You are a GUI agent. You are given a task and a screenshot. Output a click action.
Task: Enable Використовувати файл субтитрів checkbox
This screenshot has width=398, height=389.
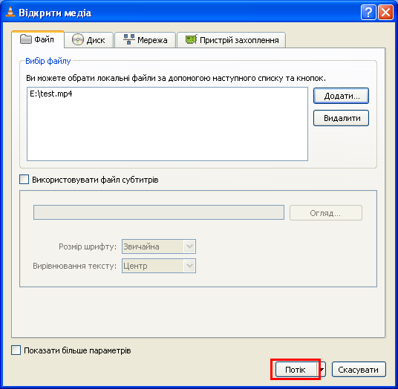[24, 180]
